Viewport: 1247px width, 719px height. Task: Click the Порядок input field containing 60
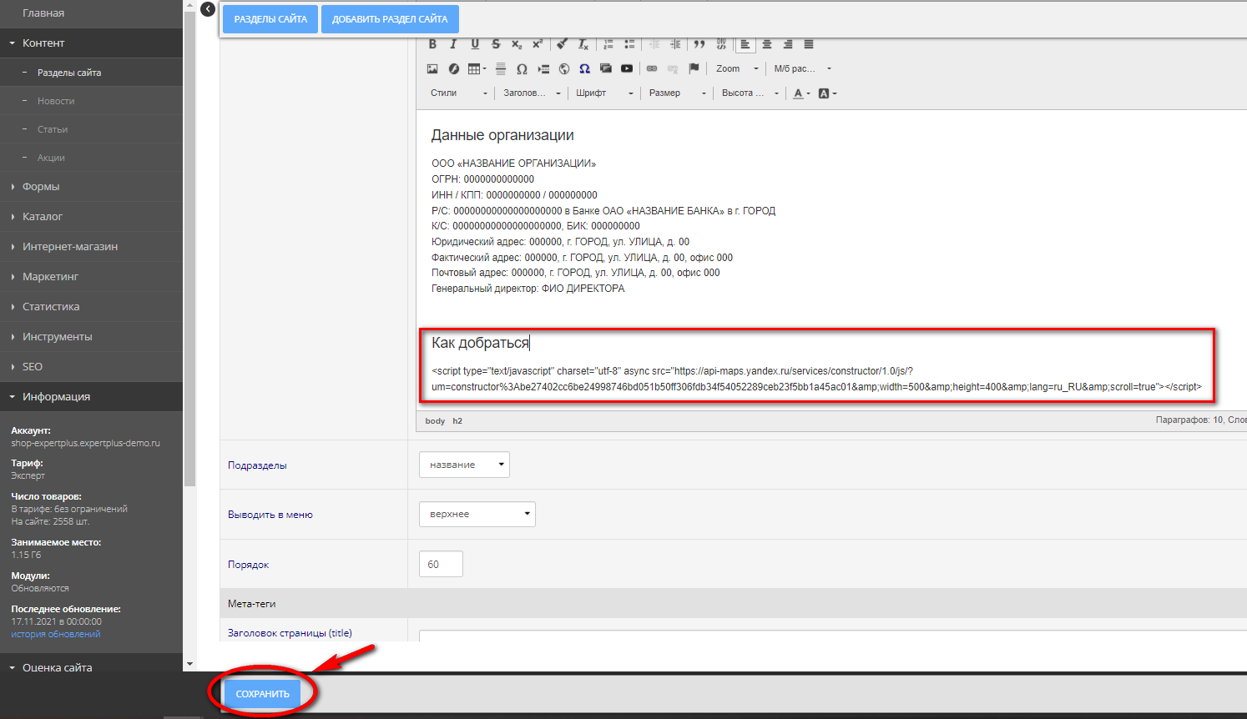[441, 564]
